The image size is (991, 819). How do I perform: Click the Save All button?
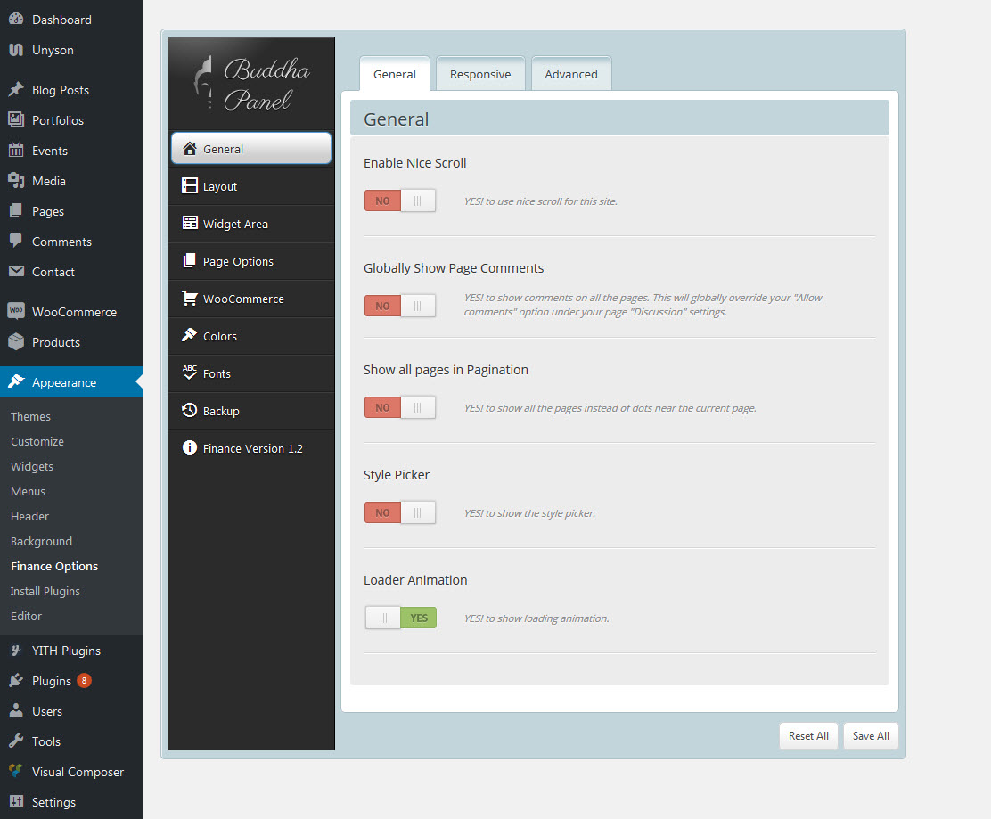coord(871,735)
